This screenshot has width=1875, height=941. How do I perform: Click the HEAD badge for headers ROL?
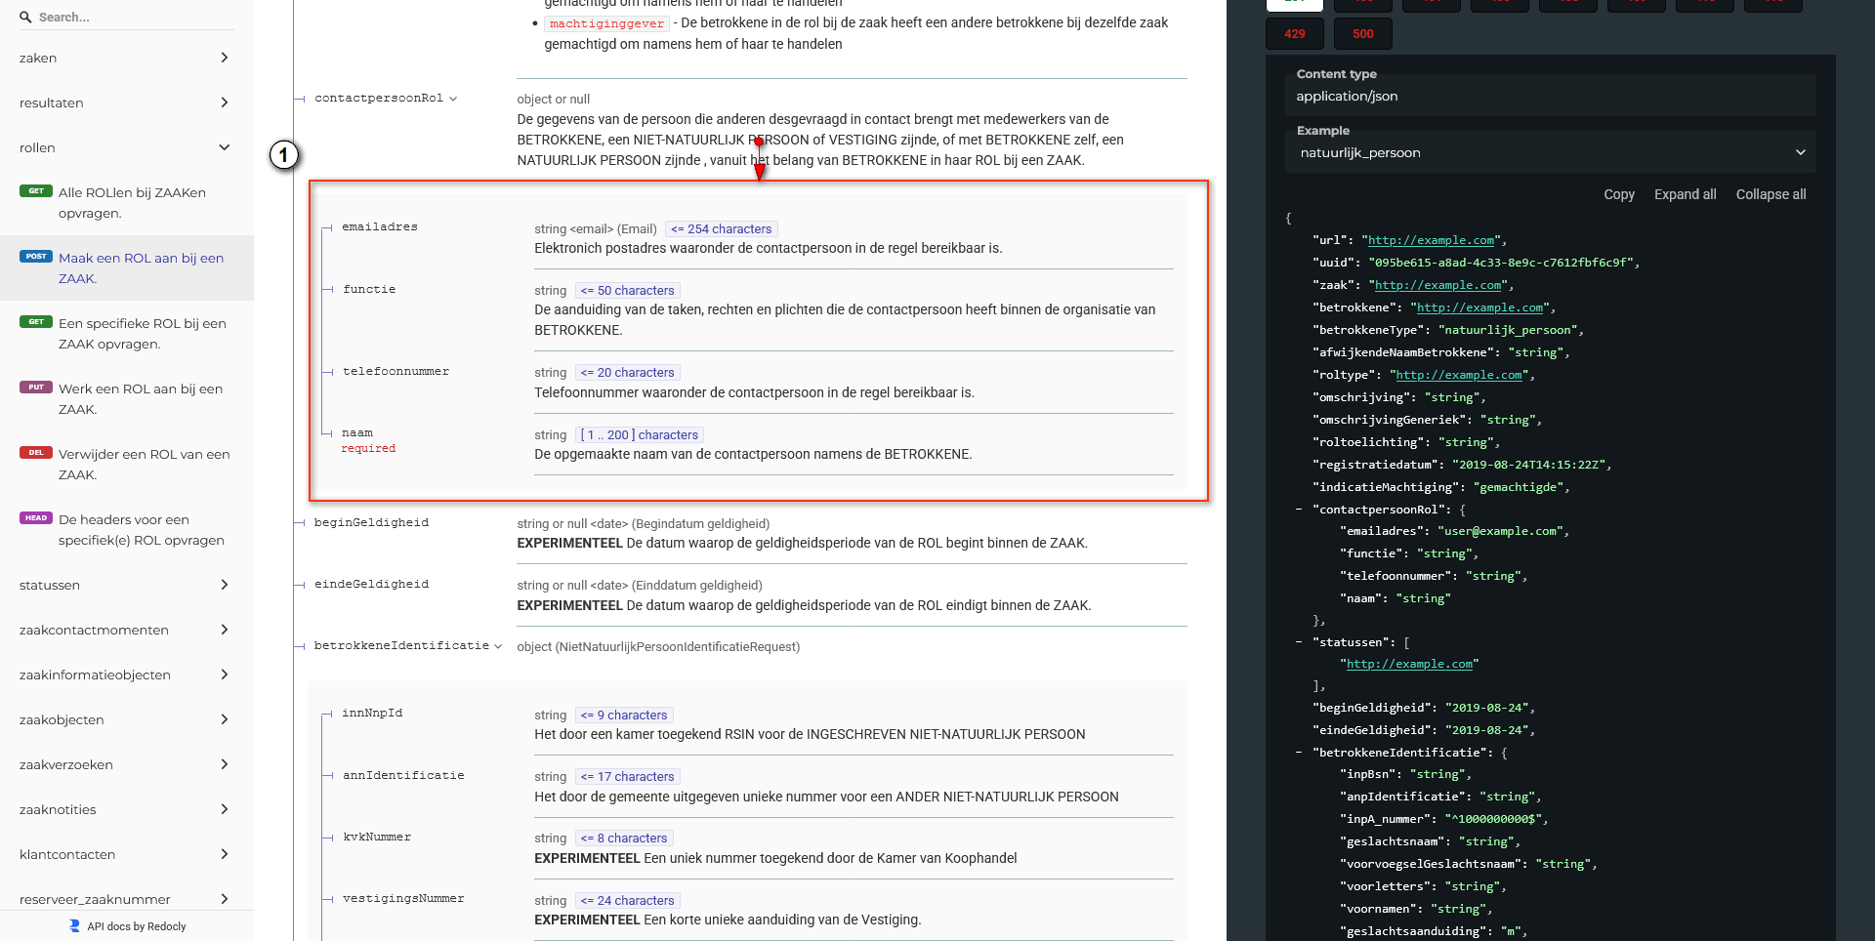[36, 518]
